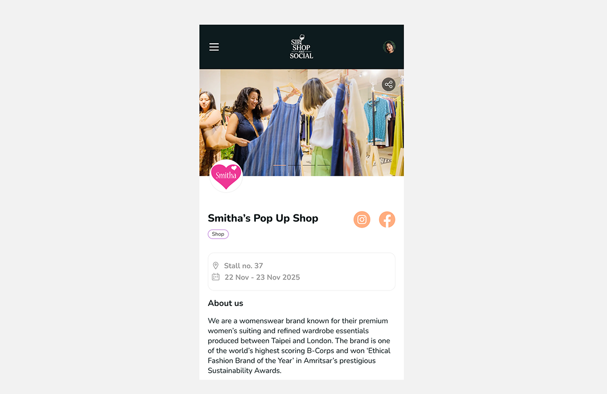Select the Shop category tag

point(219,234)
